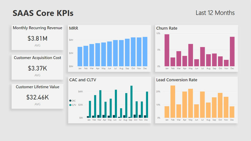Click the MRR chart title

[73, 28]
